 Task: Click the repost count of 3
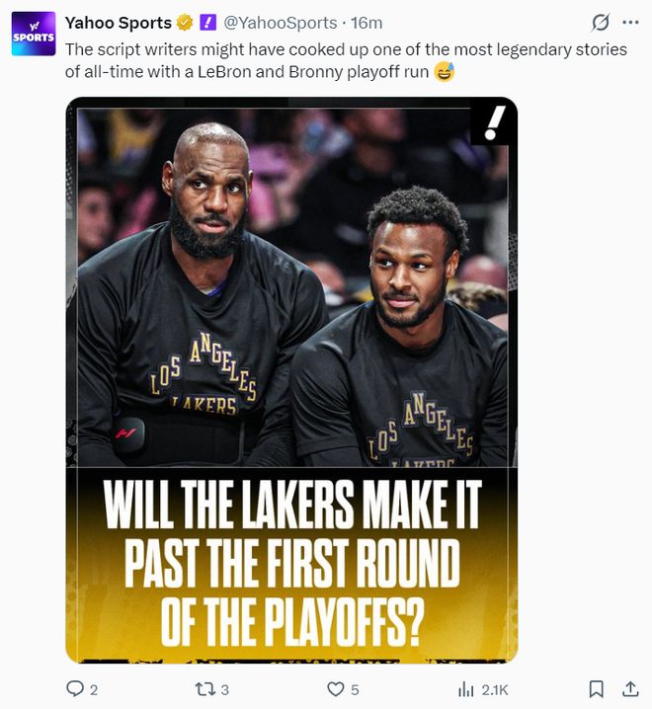pos(225,690)
